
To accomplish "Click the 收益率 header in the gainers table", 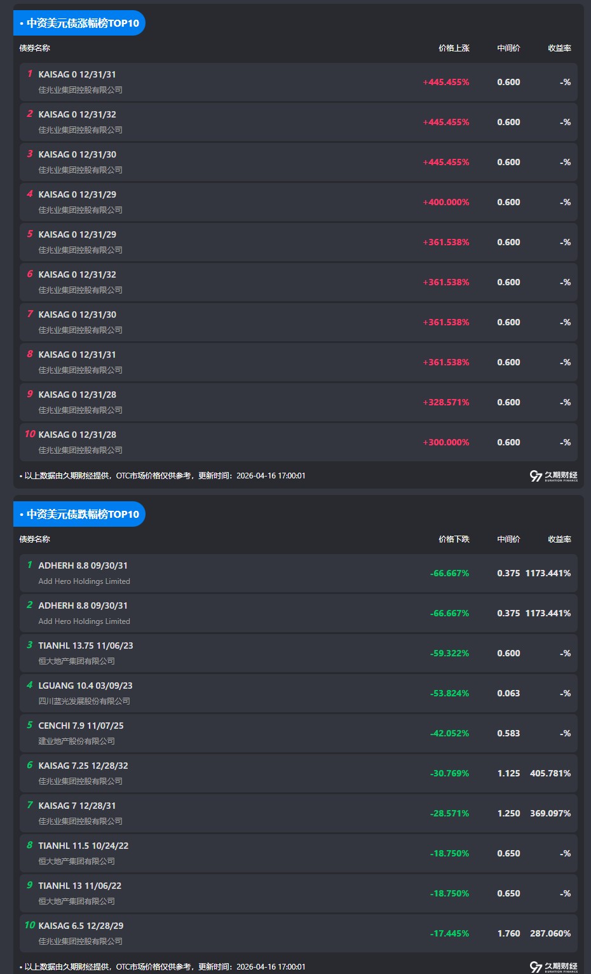I will 559,48.
